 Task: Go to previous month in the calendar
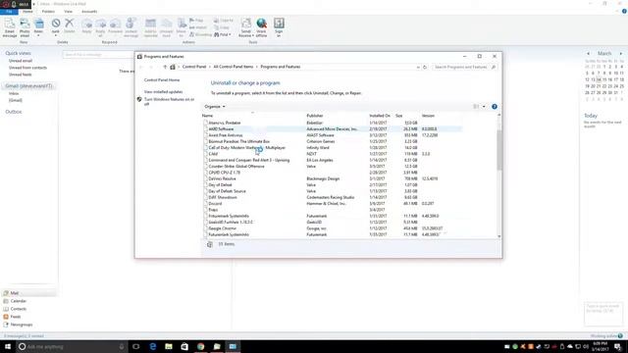[x=588, y=54]
